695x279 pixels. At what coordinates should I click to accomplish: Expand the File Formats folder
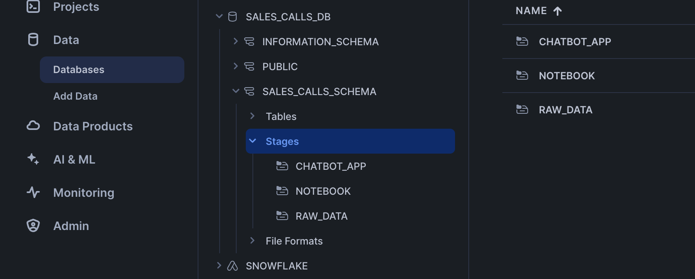[x=252, y=240]
